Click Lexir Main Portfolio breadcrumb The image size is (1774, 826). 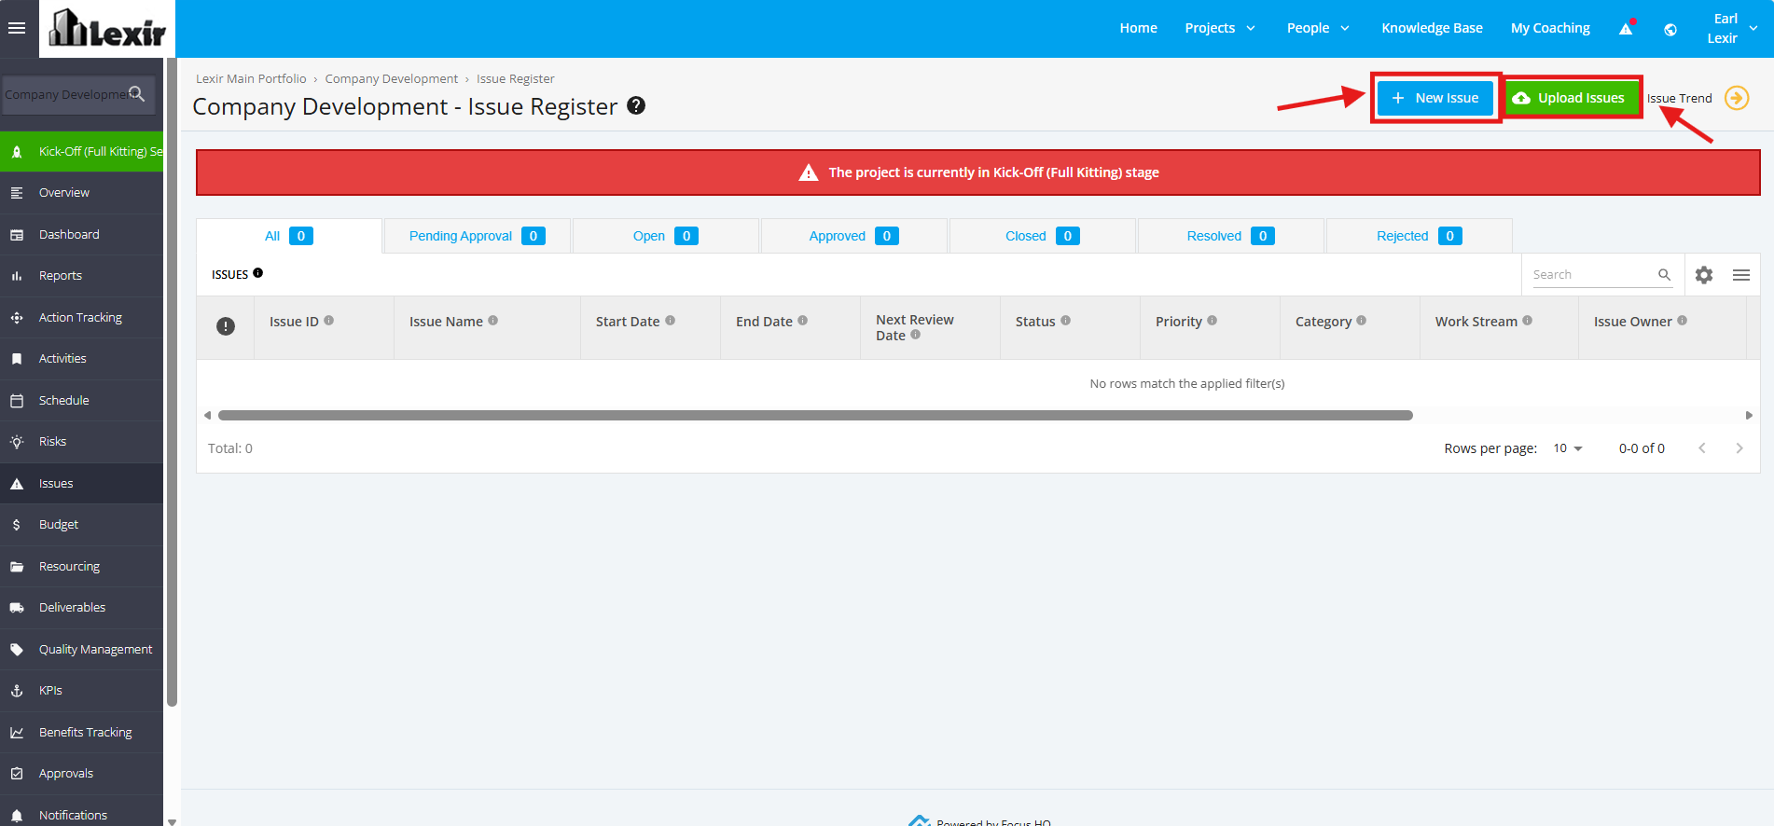(251, 78)
